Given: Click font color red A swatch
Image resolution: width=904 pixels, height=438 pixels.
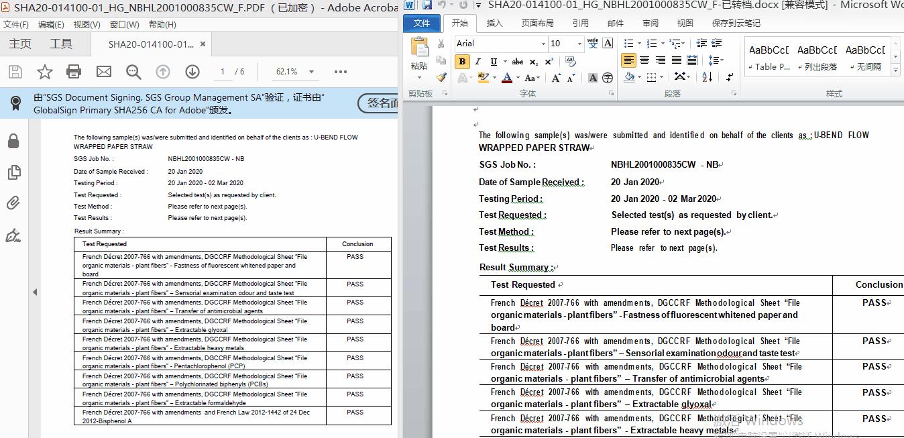Looking at the screenshot, I should [507, 78].
